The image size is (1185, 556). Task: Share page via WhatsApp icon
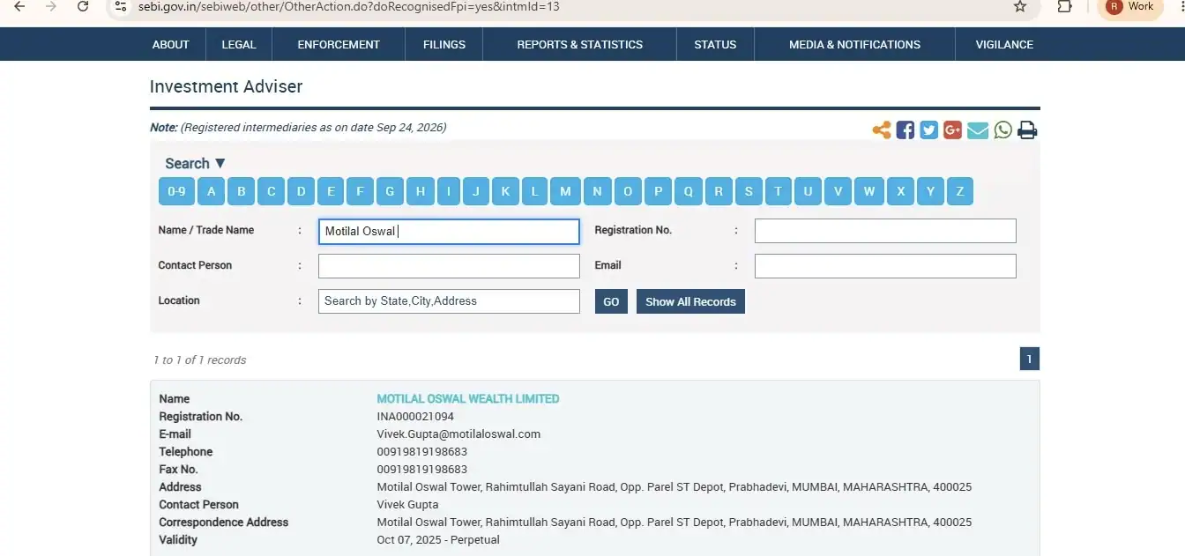pyautogui.click(x=1003, y=130)
